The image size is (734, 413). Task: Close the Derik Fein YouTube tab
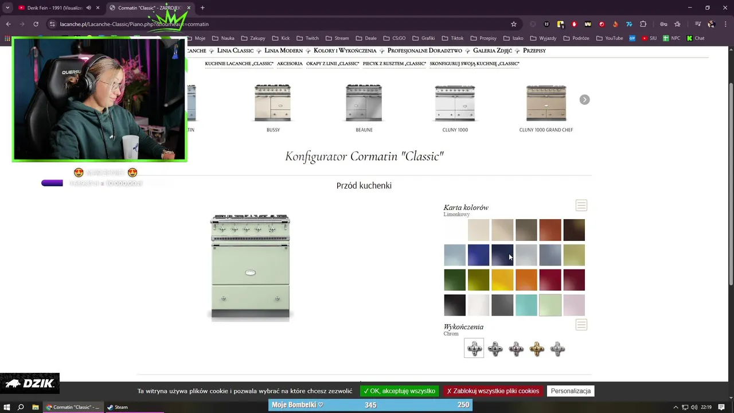coord(98,7)
